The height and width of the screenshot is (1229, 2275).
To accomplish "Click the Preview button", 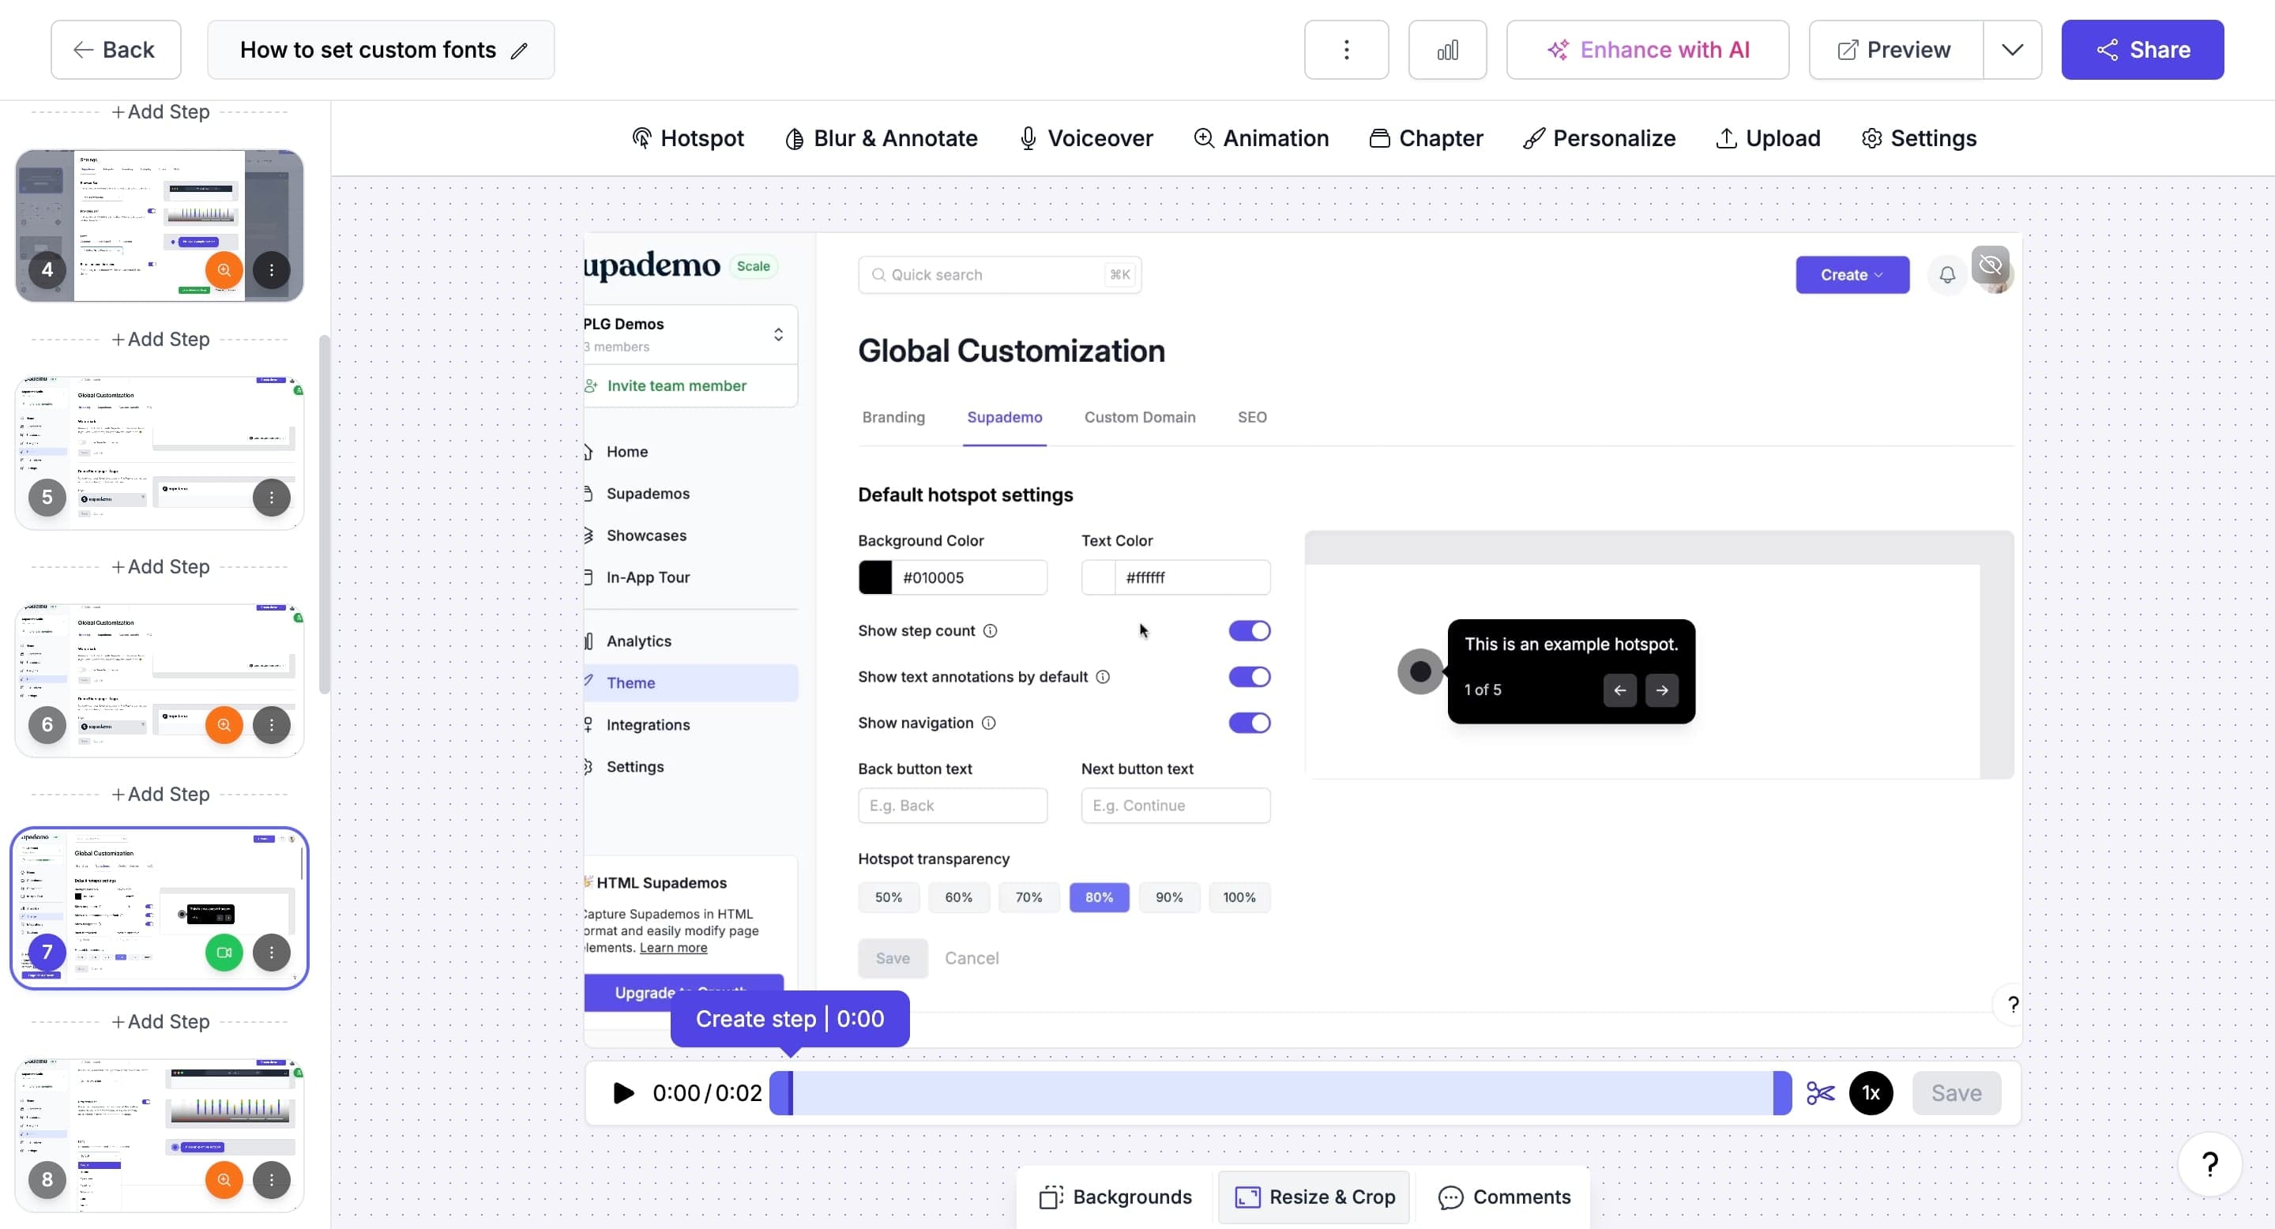I will click(1895, 50).
